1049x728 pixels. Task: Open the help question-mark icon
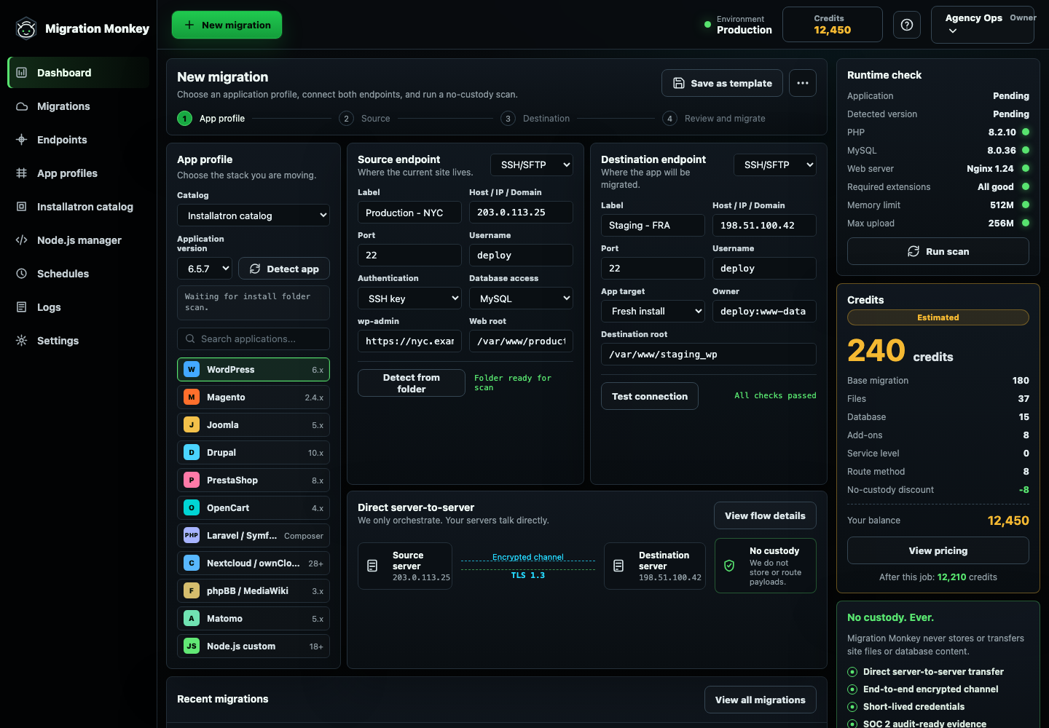point(907,25)
